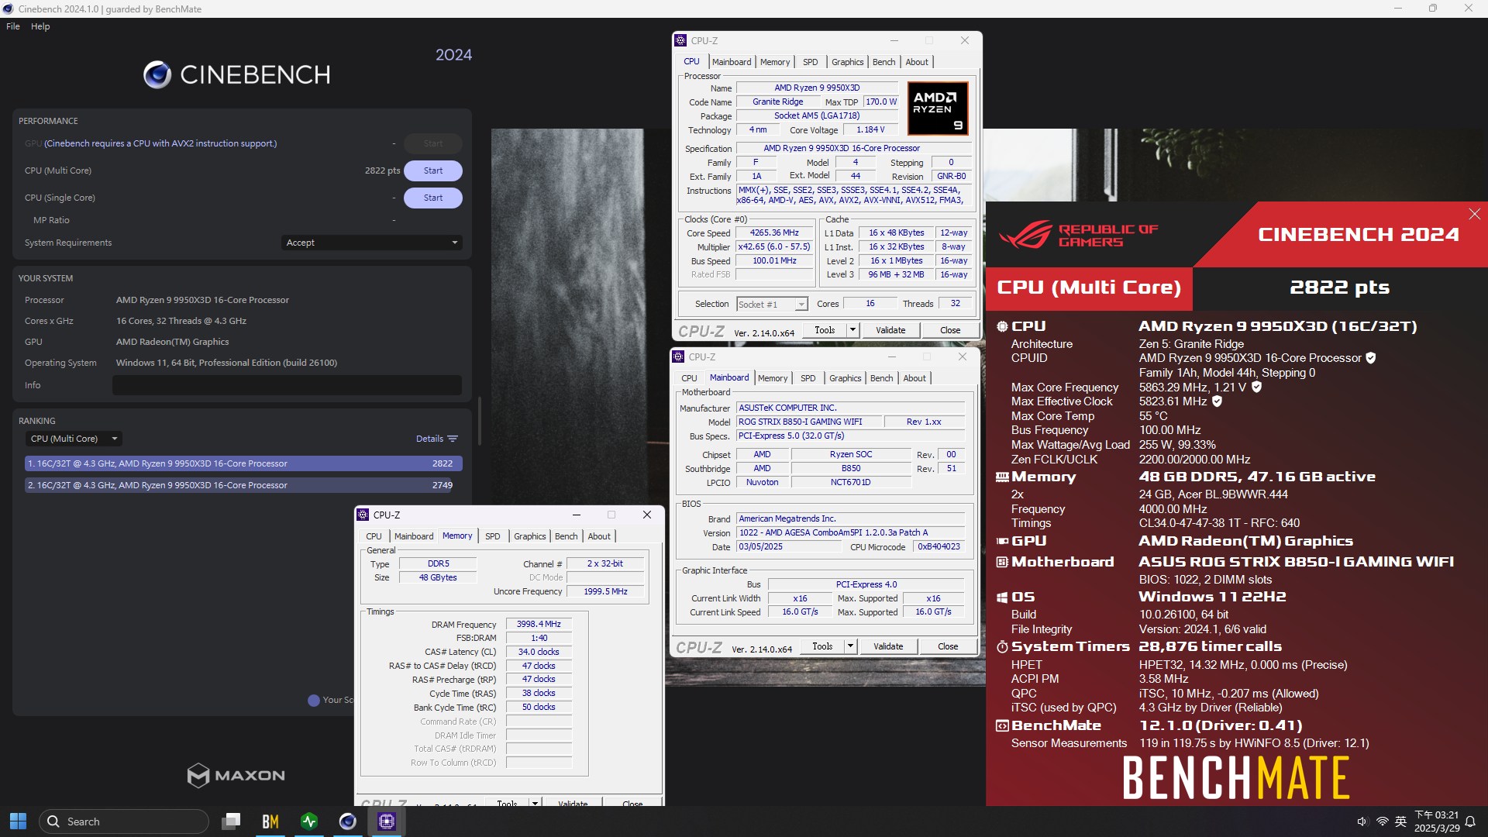1488x837 pixels.
Task: Click DRAM Frequency value 3998.4 MHz
Action: click(539, 625)
